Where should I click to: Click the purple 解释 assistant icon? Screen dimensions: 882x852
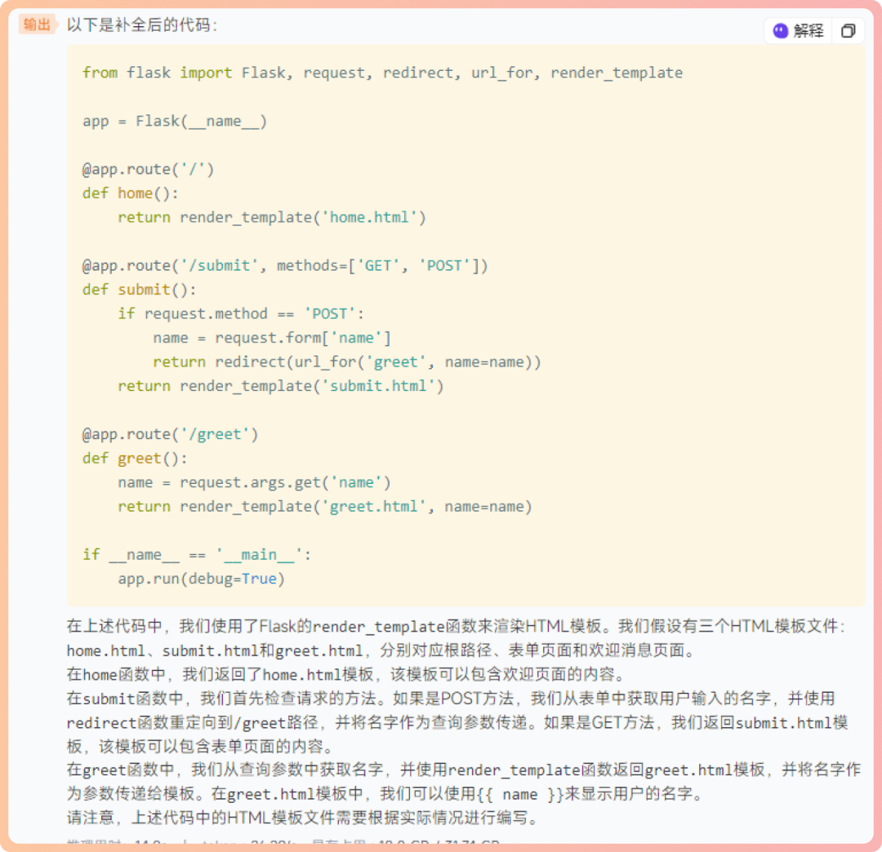pyautogui.click(x=780, y=30)
